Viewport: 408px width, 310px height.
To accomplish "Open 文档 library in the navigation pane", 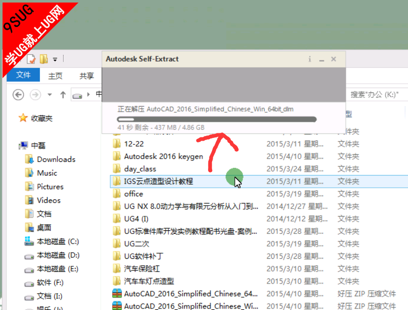I will click(x=38, y=214).
